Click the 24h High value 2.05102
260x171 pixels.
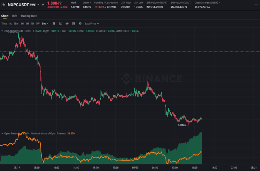pyautogui.click(x=125, y=7)
